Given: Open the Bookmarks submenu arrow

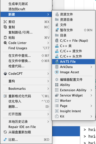Looking at the screenshot, I should 48,88.
